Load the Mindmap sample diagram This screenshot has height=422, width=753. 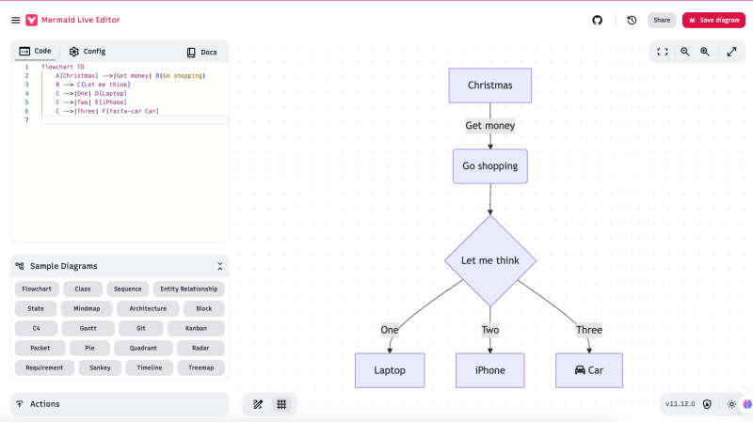pyautogui.click(x=87, y=308)
